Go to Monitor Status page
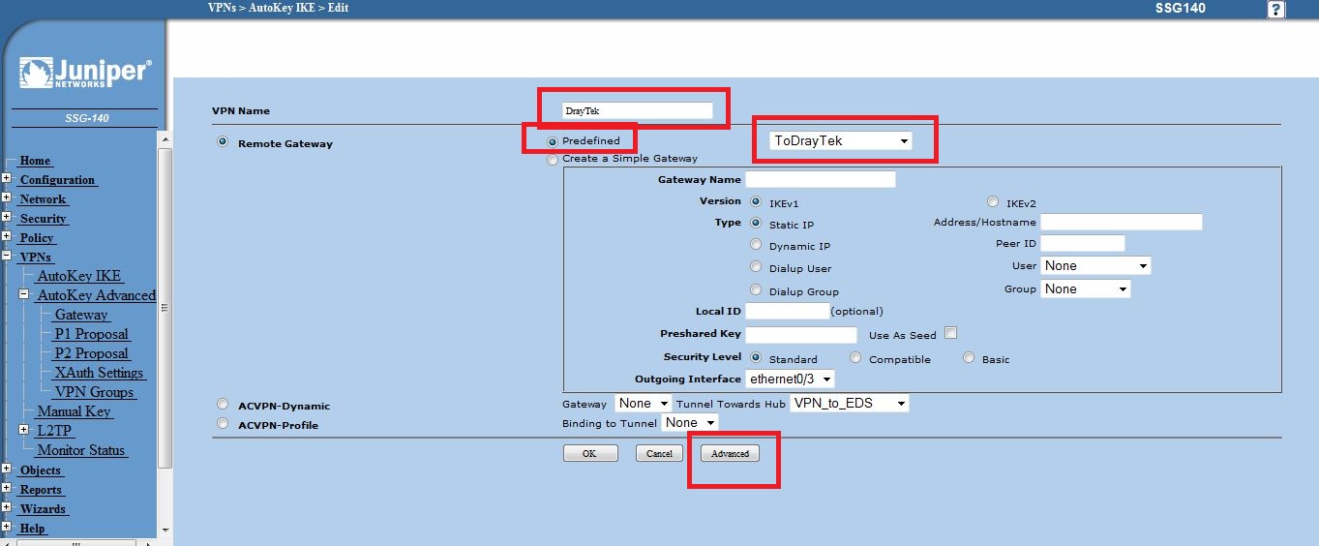This screenshot has width=1319, height=546. click(x=82, y=450)
